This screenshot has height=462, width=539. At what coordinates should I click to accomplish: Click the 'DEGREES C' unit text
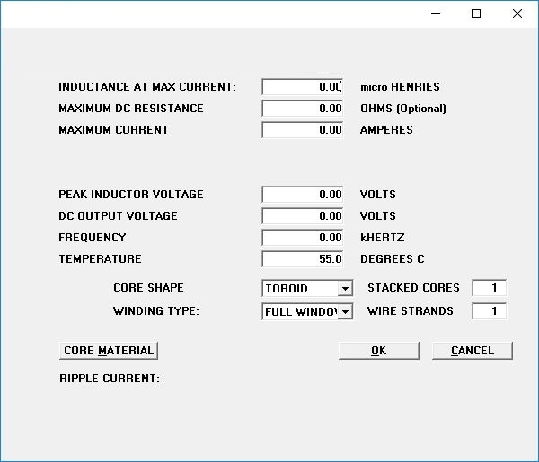[x=393, y=258]
